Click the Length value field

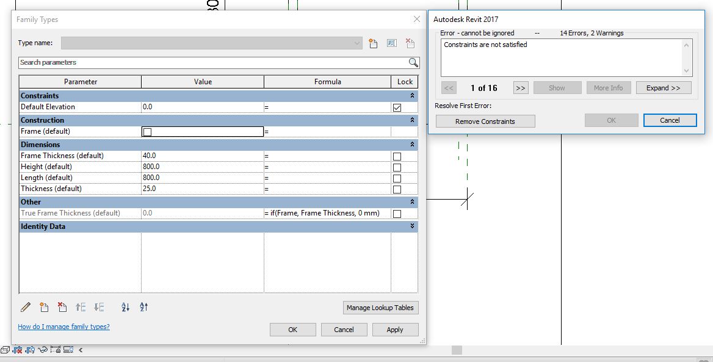point(201,178)
